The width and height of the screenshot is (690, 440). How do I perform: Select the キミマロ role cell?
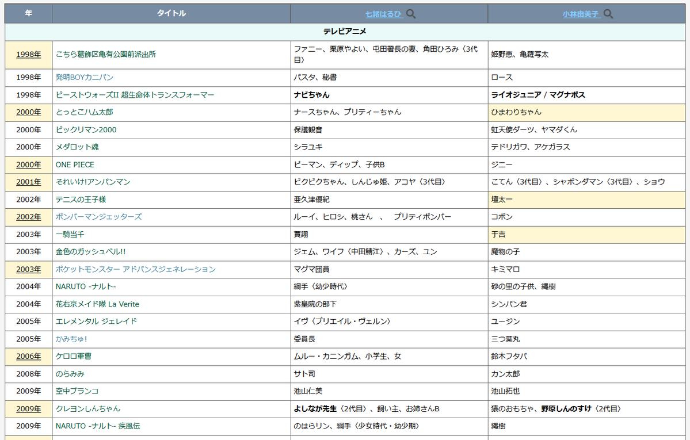coord(586,269)
